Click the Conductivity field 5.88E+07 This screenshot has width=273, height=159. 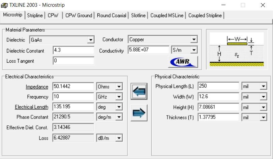(x=148, y=50)
